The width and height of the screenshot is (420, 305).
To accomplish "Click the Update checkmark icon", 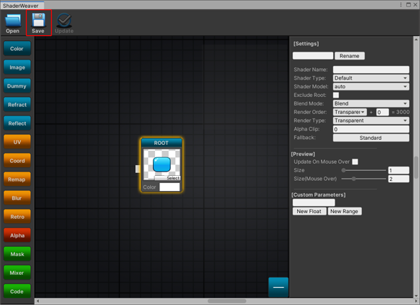I will (64, 20).
